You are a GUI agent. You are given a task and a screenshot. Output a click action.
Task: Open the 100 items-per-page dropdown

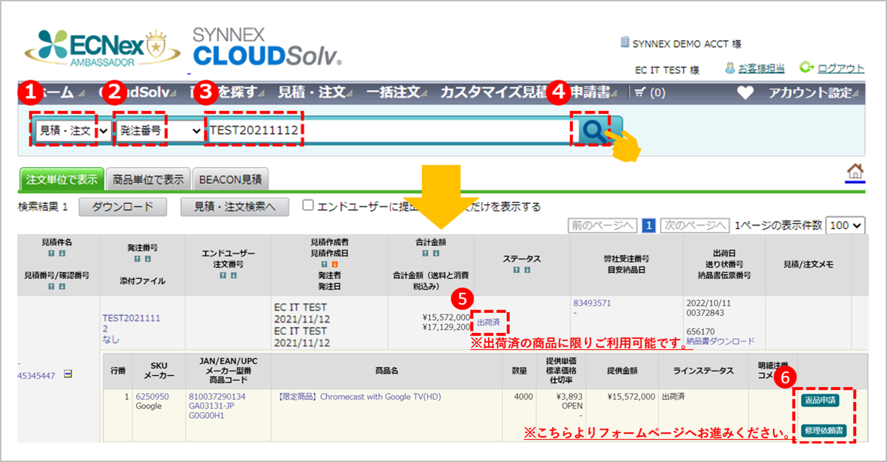845,226
